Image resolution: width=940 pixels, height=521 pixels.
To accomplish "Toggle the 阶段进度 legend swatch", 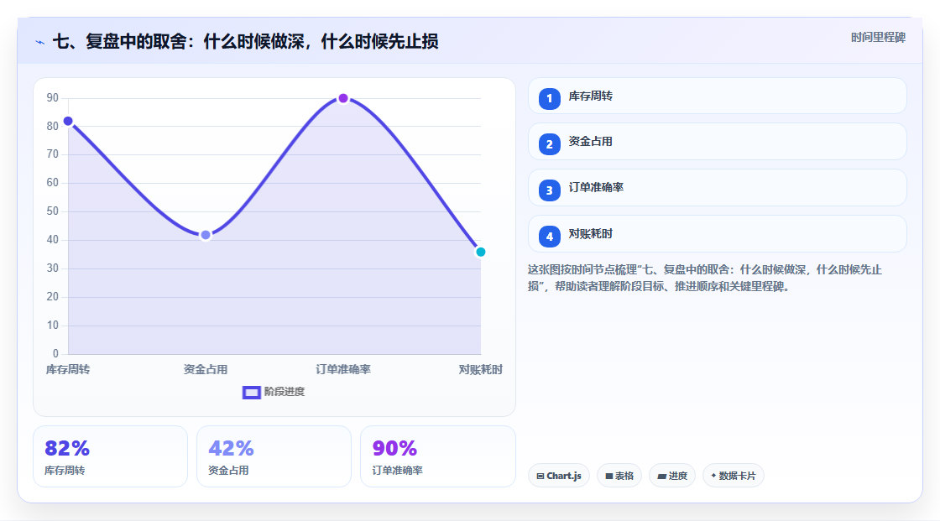I will pyautogui.click(x=251, y=392).
